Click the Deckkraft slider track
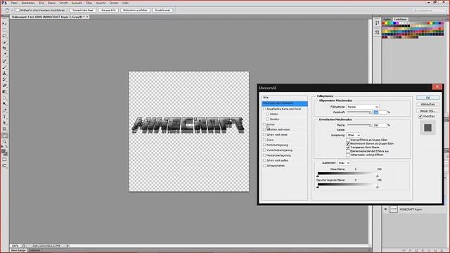This screenshot has width=450, height=253. (x=359, y=112)
